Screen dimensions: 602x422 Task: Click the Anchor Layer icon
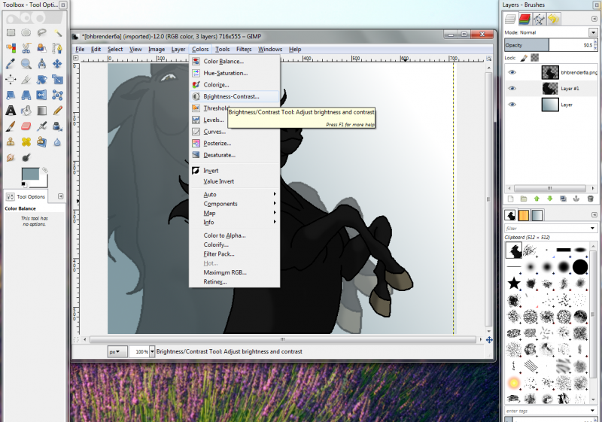coord(576,199)
